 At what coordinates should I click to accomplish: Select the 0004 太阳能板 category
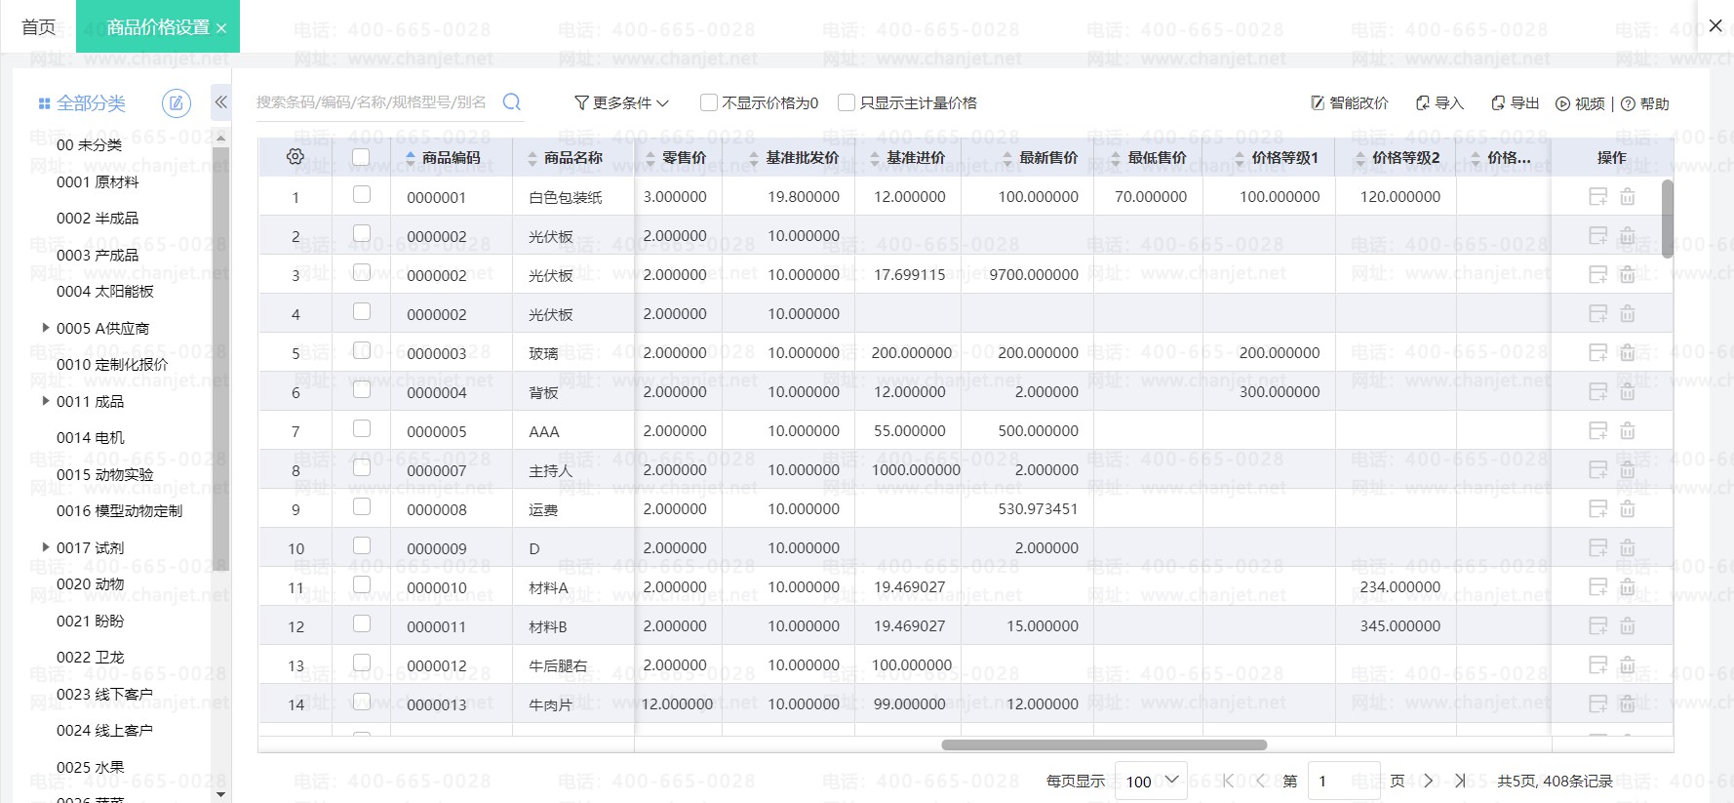(105, 291)
